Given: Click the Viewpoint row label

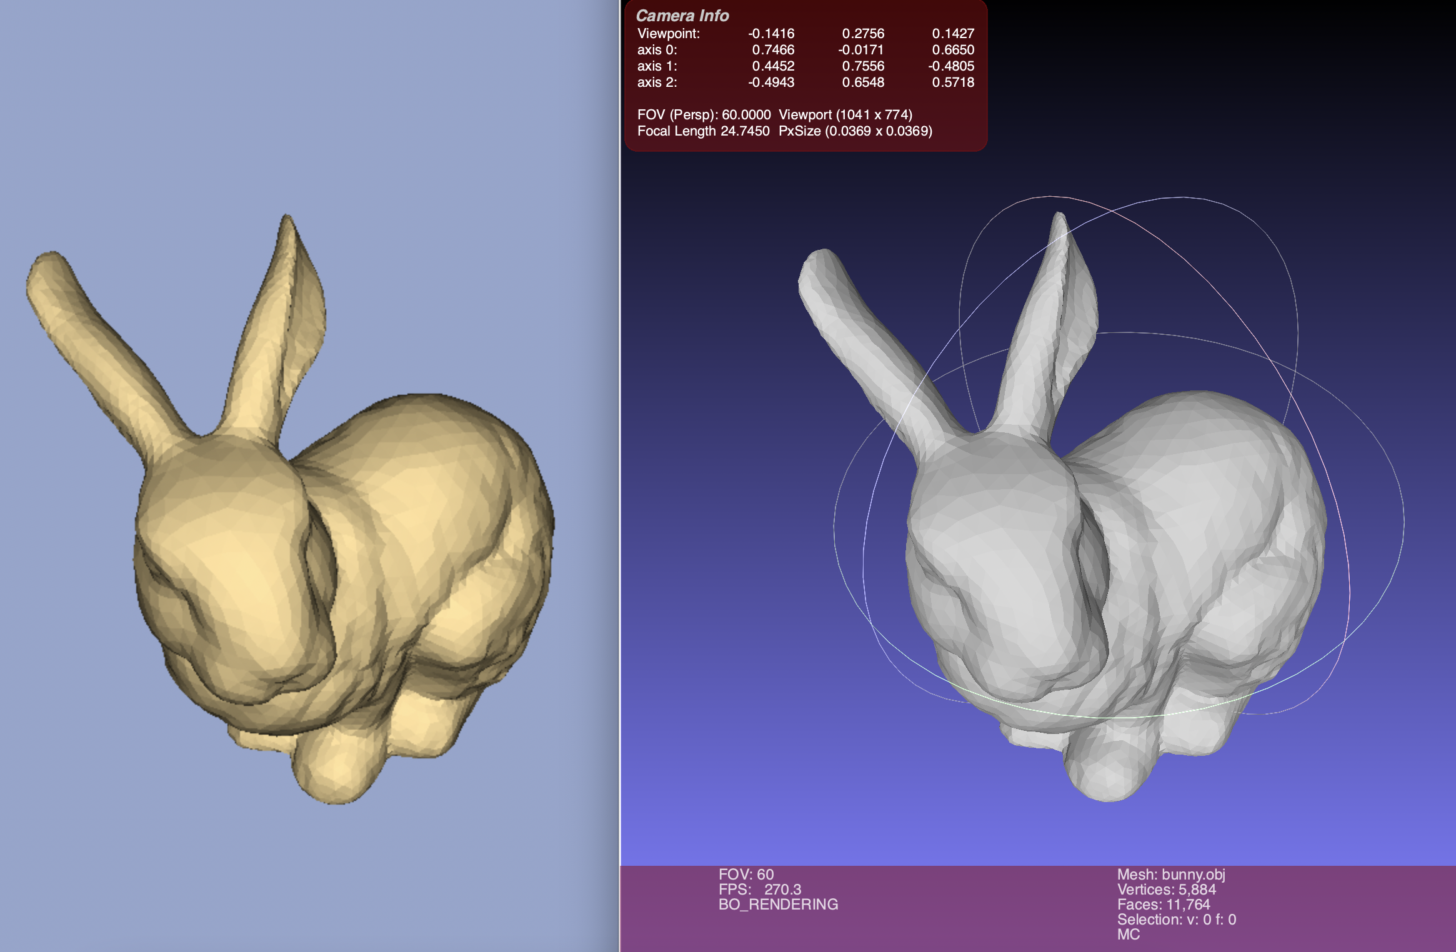Looking at the screenshot, I should (x=668, y=34).
